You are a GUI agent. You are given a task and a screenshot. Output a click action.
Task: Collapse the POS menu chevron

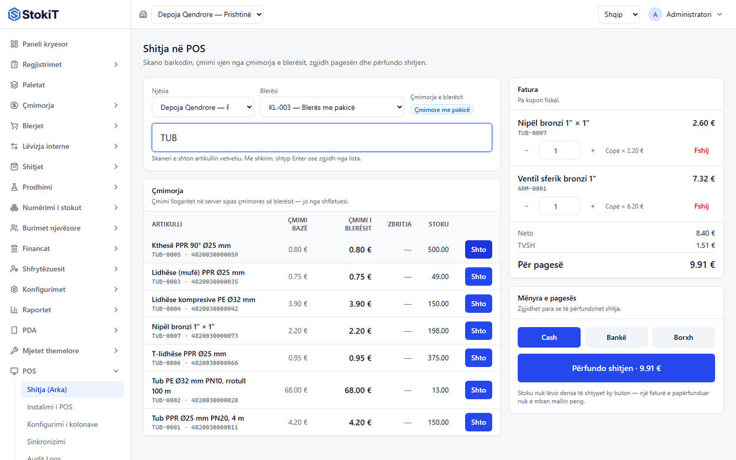[x=116, y=371]
